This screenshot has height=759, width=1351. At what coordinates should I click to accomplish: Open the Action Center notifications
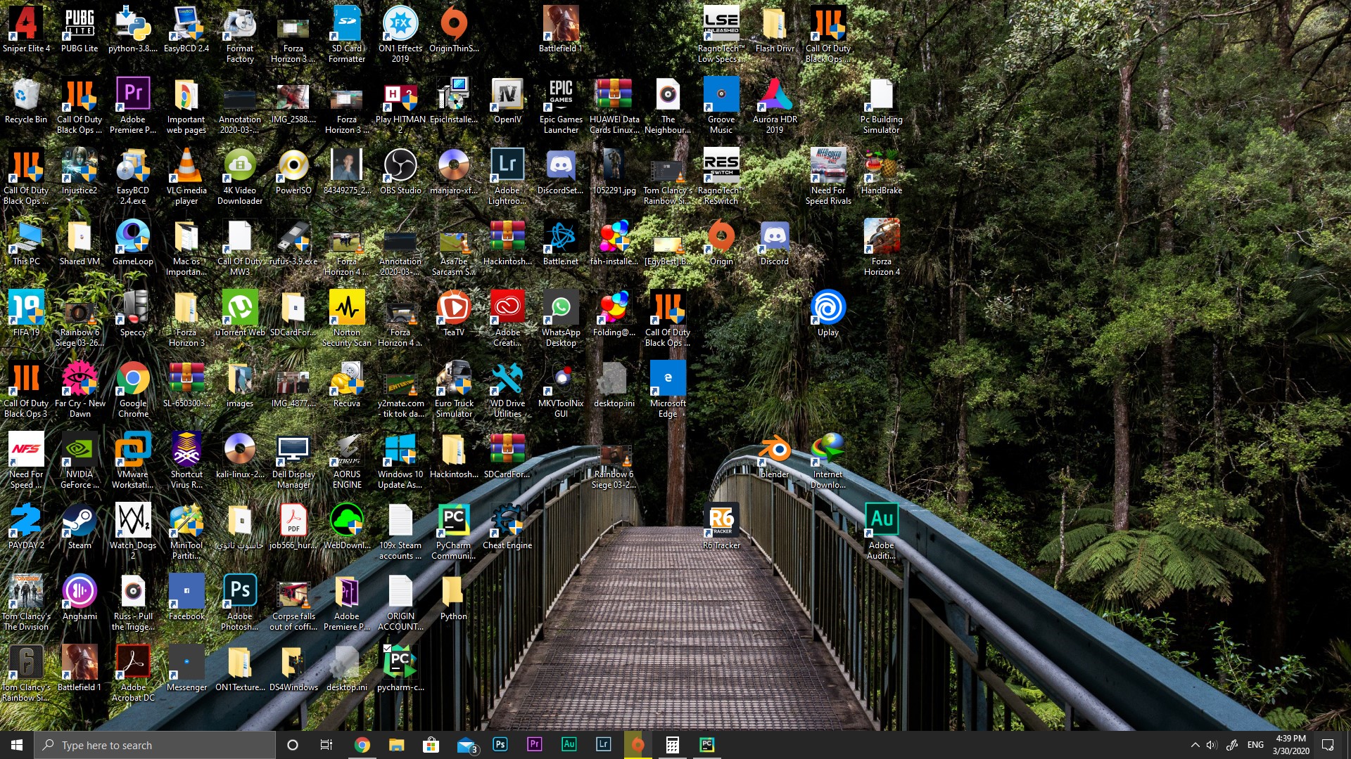(x=1328, y=745)
